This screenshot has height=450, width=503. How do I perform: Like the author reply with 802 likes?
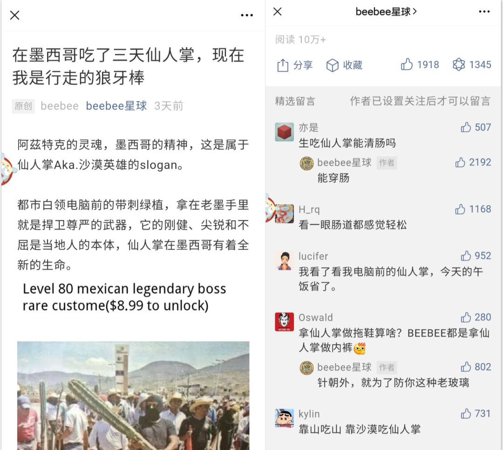pyautogui.click(x=466, y=367)
